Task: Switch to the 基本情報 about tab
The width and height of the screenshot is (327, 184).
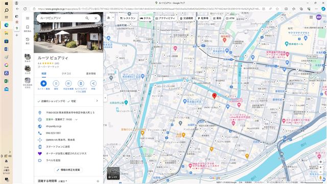Action: click(91, 74)
